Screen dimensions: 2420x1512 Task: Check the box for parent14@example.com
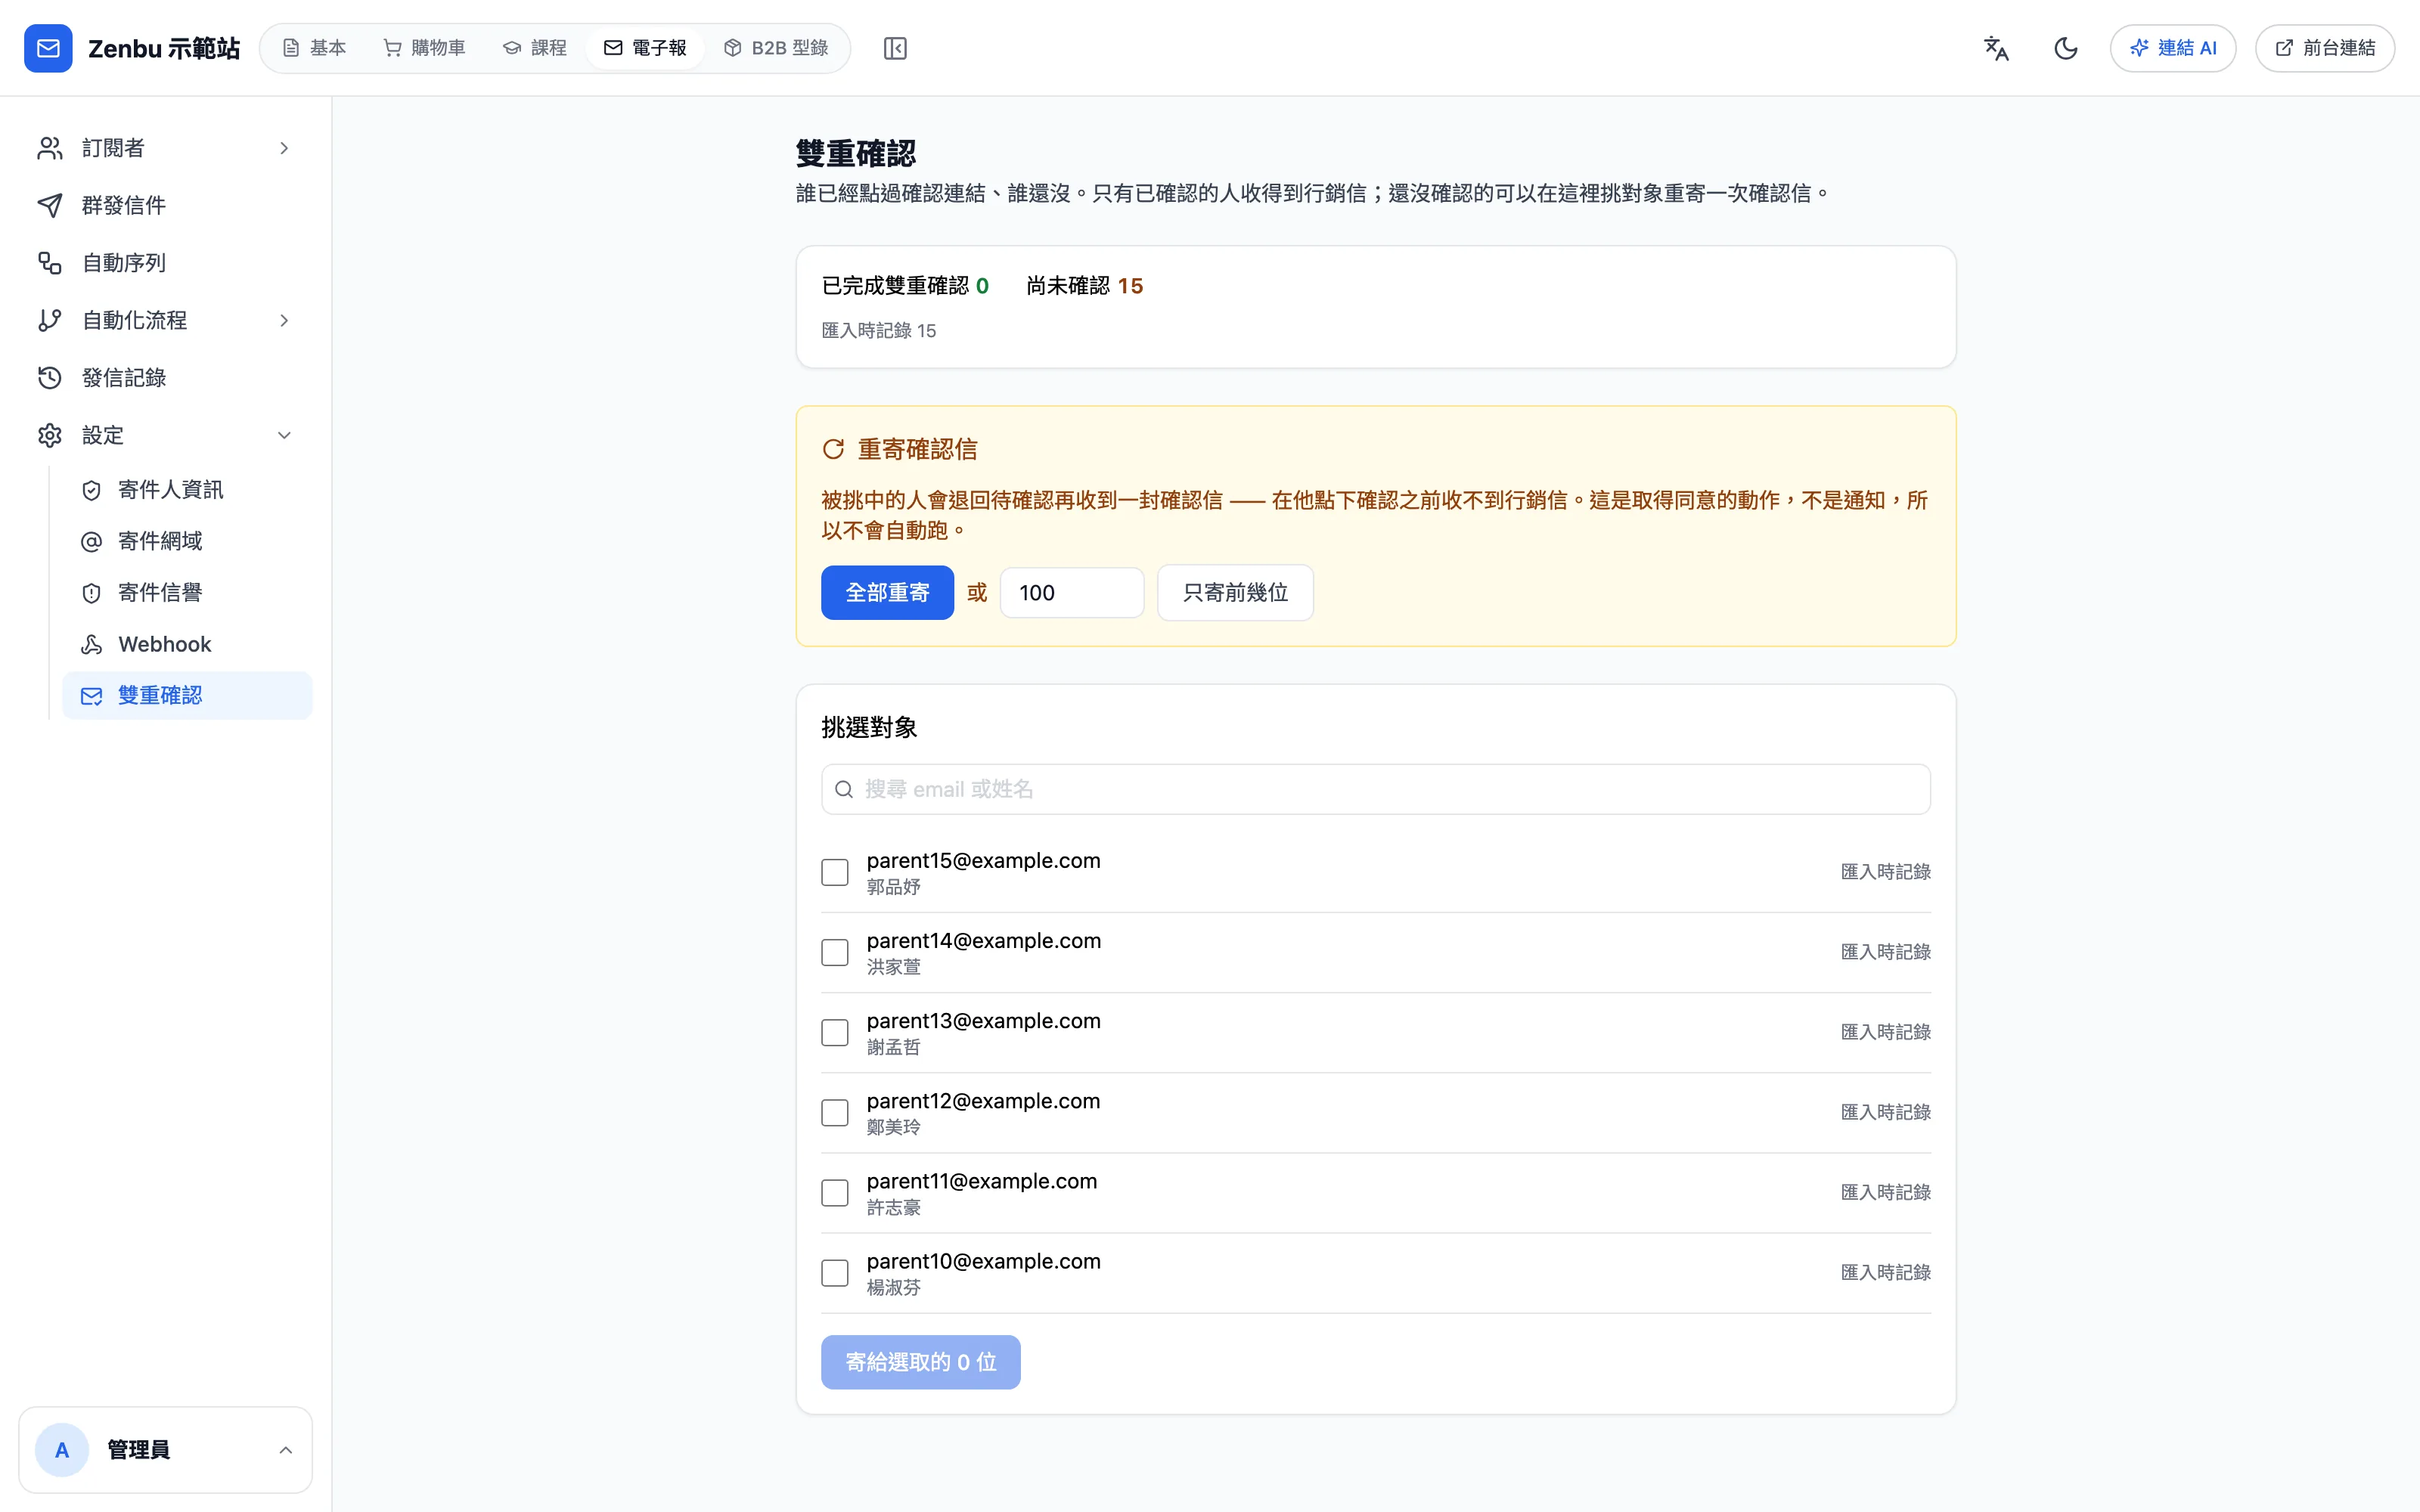[835, 952]
